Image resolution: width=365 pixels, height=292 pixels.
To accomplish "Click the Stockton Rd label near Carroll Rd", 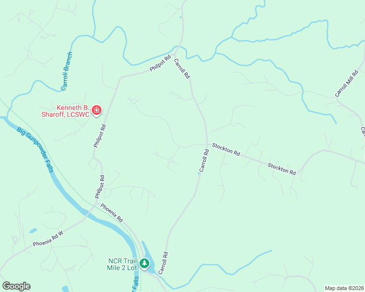I will pos(226,150).
